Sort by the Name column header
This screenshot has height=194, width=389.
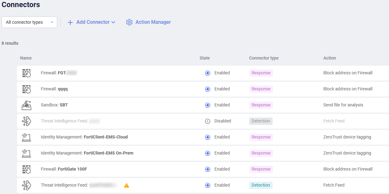point(26,58)
